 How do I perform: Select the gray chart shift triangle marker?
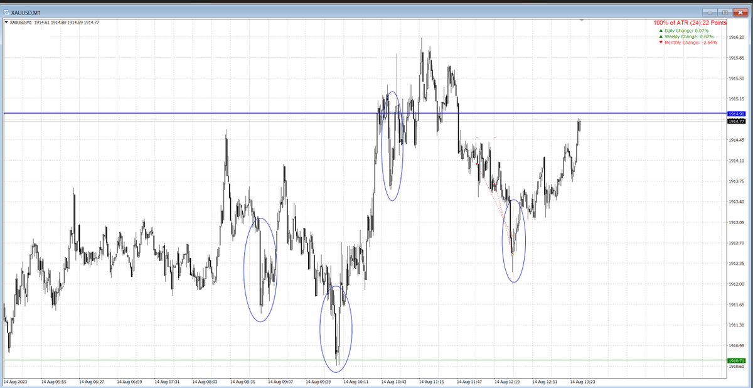click(x=582, y=21)
